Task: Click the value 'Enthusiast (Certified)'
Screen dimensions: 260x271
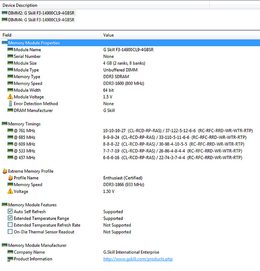Action: click(123, 178)
